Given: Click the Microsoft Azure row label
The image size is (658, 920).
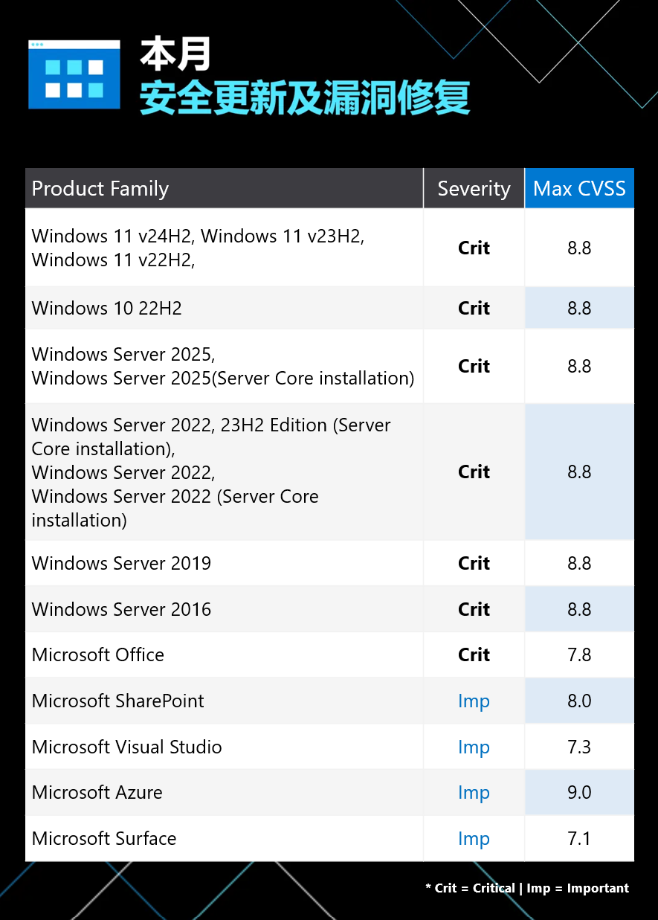Looking at the screenshot, I should click(x=97, y=792).
